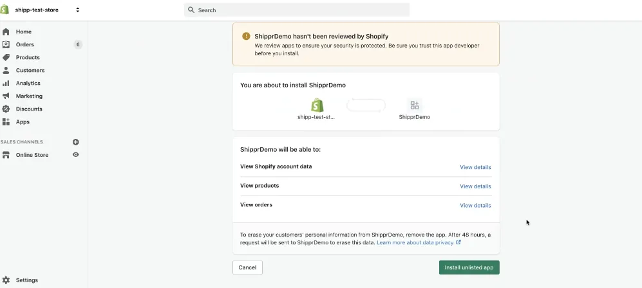Go to Orders in sidebar
Image resolution: width=642 pixels, height=288 pixels.
(25, 44)
